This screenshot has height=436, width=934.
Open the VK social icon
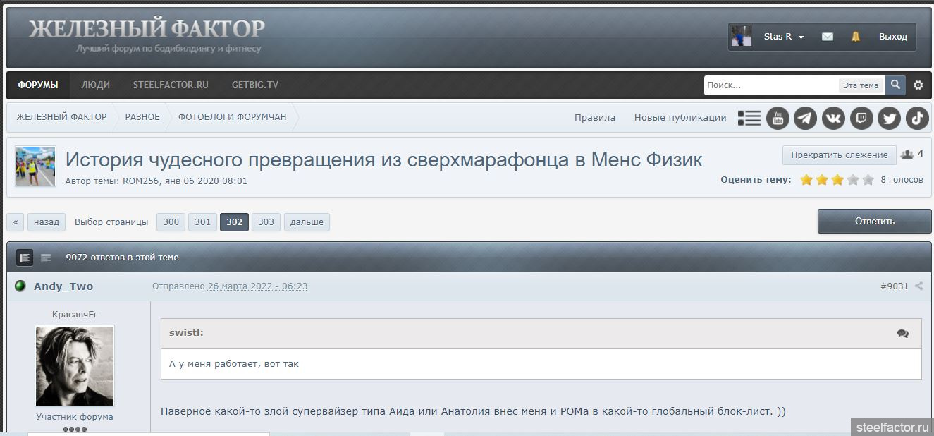pyautogui.click(x=833, y=118)
